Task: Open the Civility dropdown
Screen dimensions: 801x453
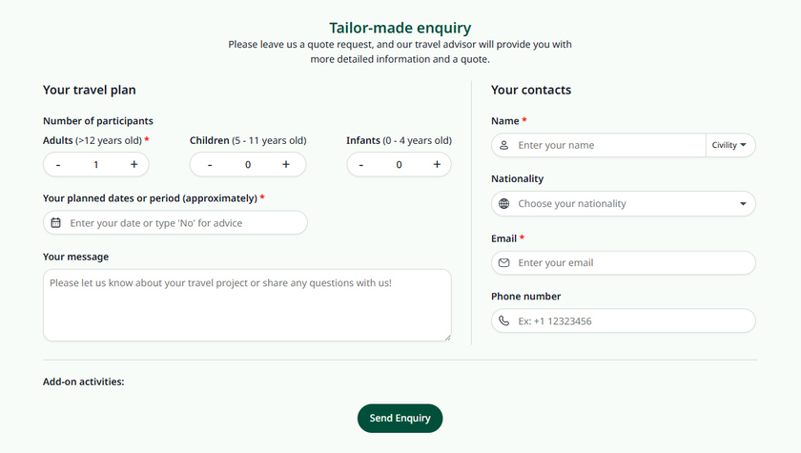Action: click(x=730, y=146)
